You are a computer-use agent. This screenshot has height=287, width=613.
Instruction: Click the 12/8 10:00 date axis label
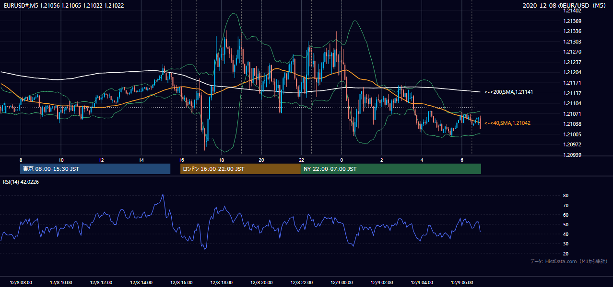point(61,282)
